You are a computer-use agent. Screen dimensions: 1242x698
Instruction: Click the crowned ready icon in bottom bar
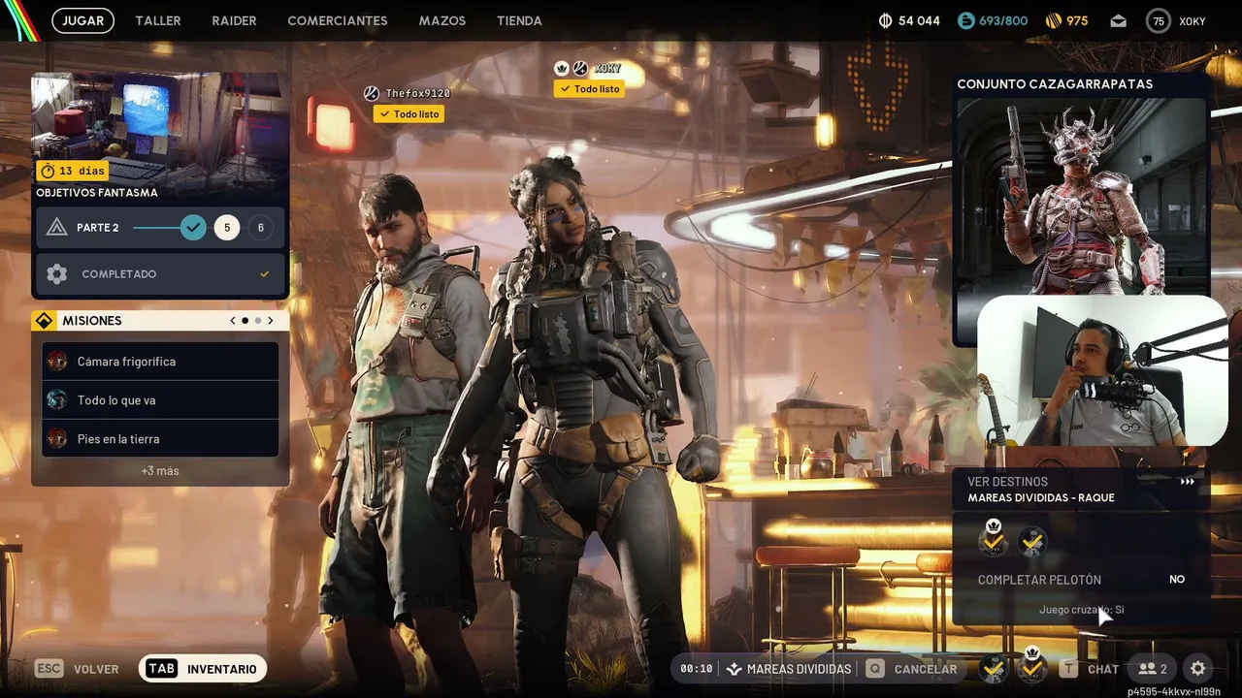click(x=1032, y=666)
